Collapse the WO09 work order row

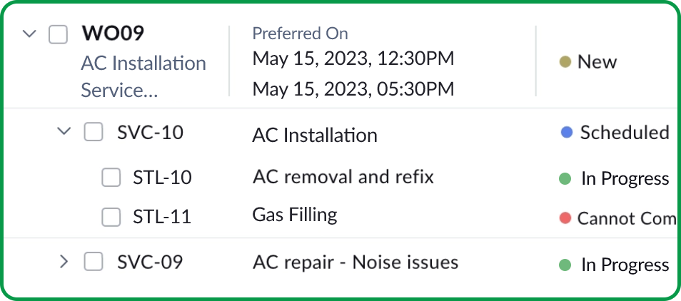pos(29,34)
